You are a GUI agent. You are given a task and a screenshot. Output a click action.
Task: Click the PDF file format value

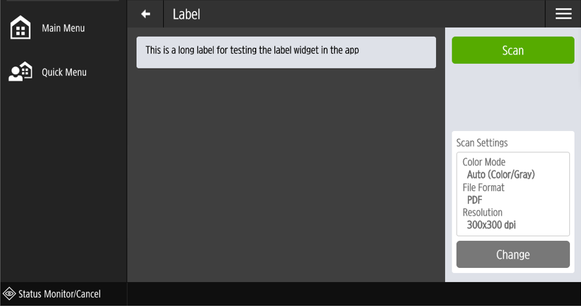pos(475,200)
